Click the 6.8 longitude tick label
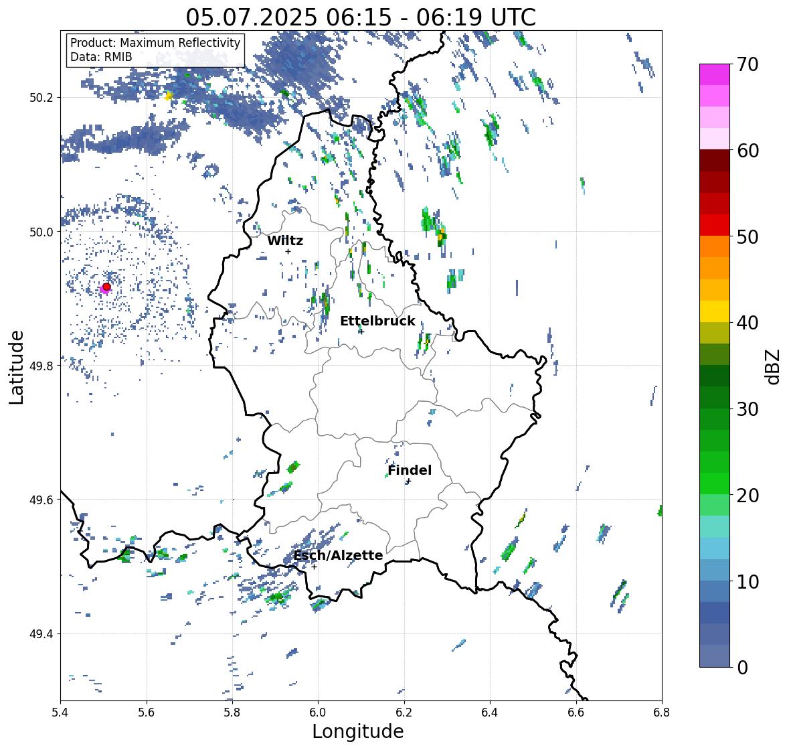Viewport: 789px width, 748px height. tap(662, 713)
